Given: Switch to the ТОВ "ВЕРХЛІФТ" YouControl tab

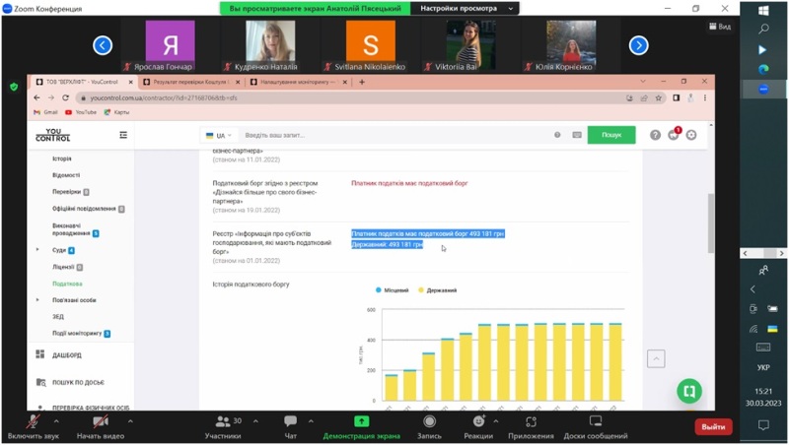Looking at the screenshot, I should point(83,82).
